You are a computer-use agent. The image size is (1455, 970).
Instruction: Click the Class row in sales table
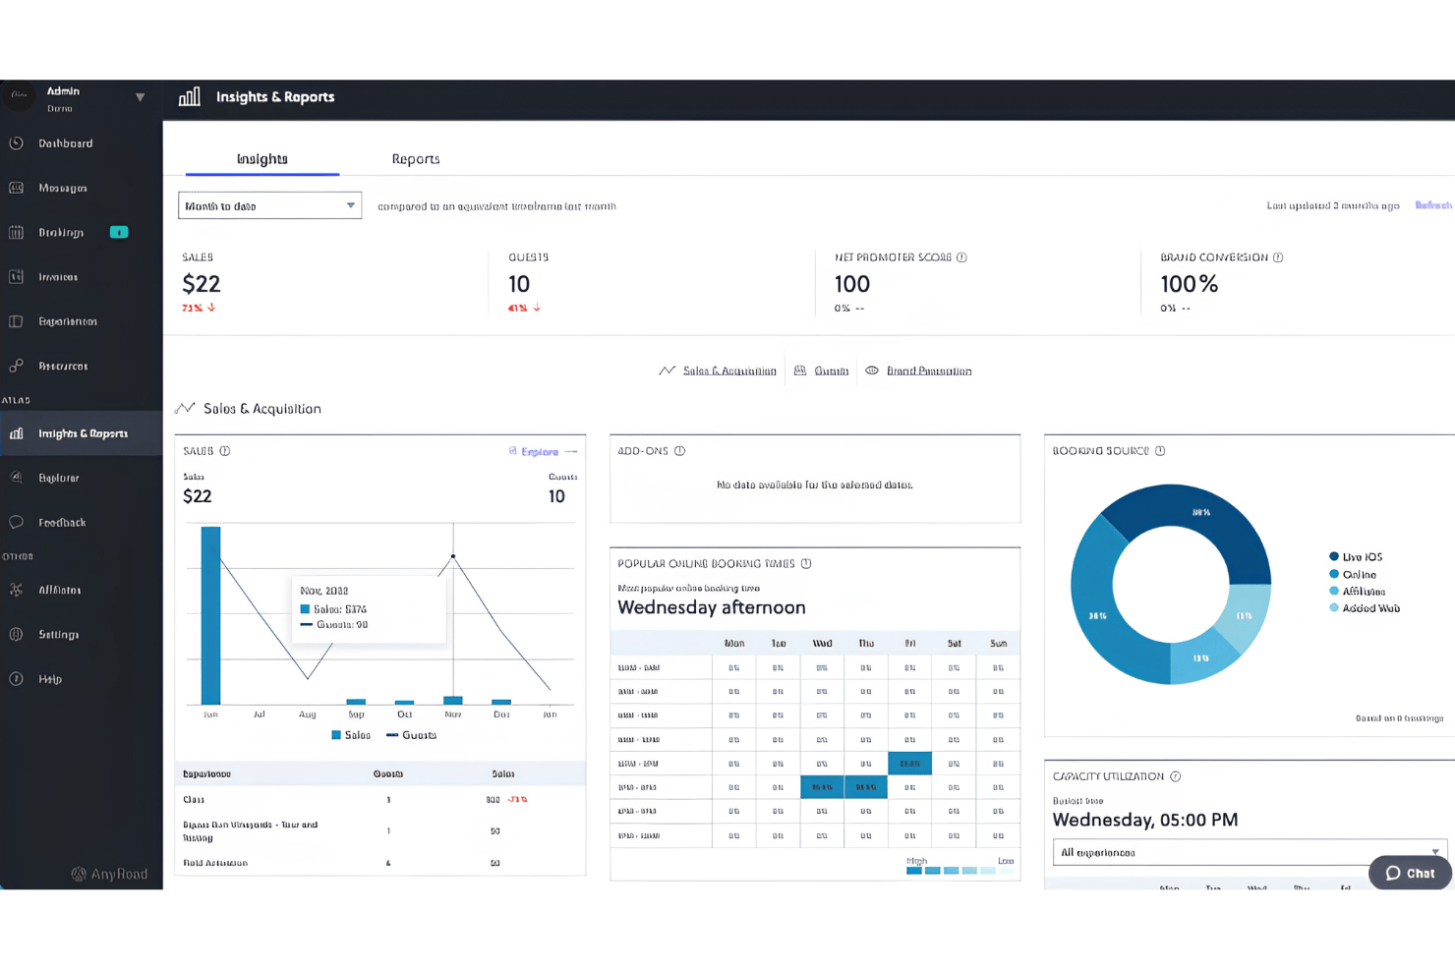pyautogui.click(x=380, y=800)
